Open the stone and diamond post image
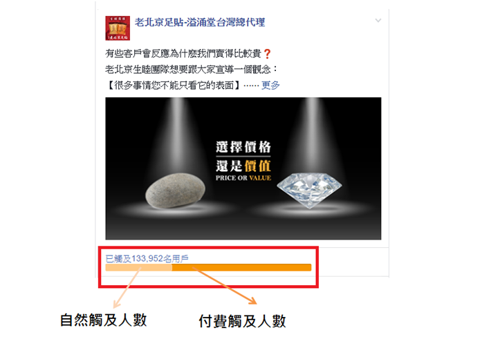This screenshot has height=339, width=491. (243, 168)
